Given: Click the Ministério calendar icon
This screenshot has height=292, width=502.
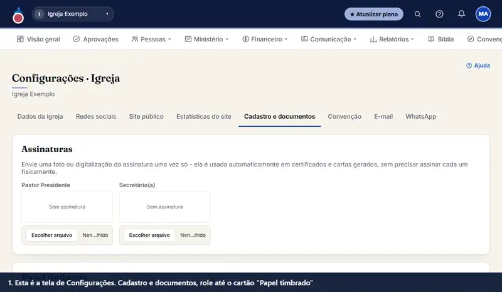Looking at the screenshot, I should 188,39.
